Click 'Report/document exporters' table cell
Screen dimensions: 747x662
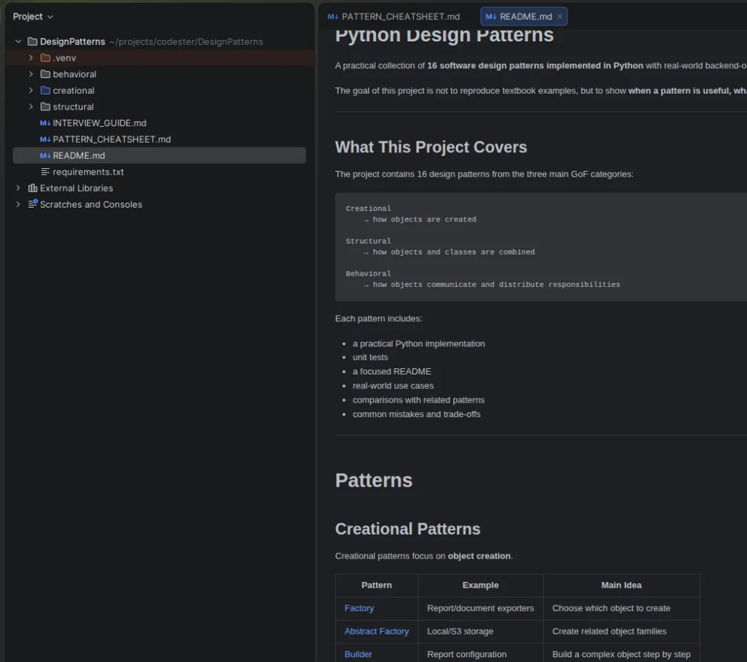click(x=480, y=608)
